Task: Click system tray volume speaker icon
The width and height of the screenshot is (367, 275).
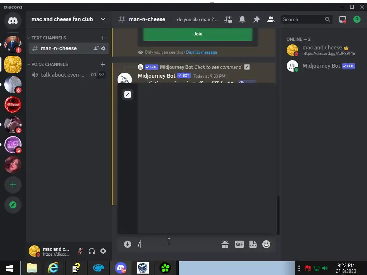Action: 325,268
